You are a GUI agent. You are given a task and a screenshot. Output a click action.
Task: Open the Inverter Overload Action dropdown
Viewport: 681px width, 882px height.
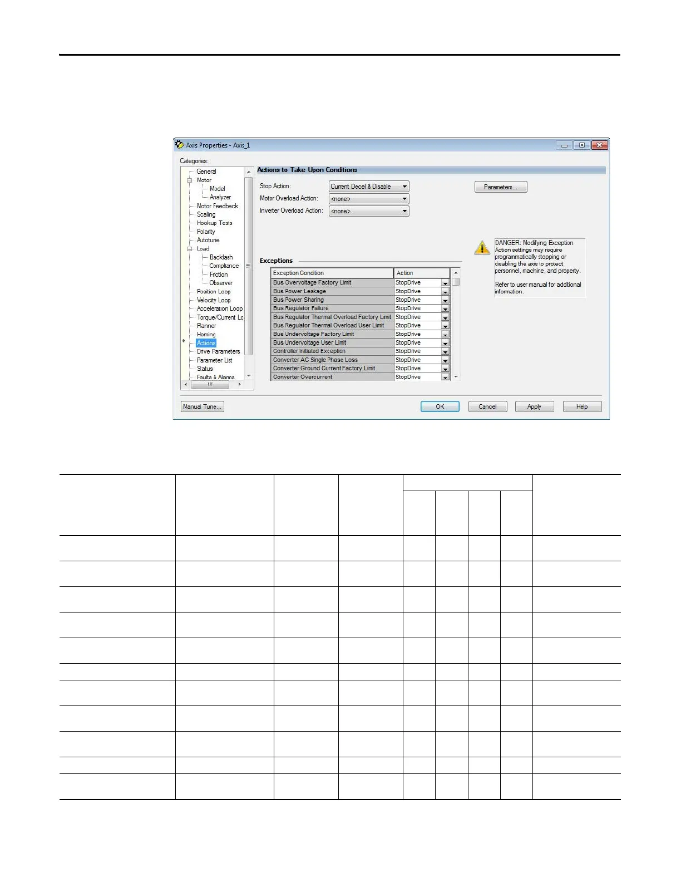pyautogui.click(x=369, y=211)
